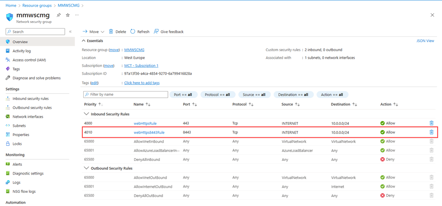Open NSG flow logs in sidebar
Screen dimensions: 442x206
pyautogui.click(x=24, y=191)
